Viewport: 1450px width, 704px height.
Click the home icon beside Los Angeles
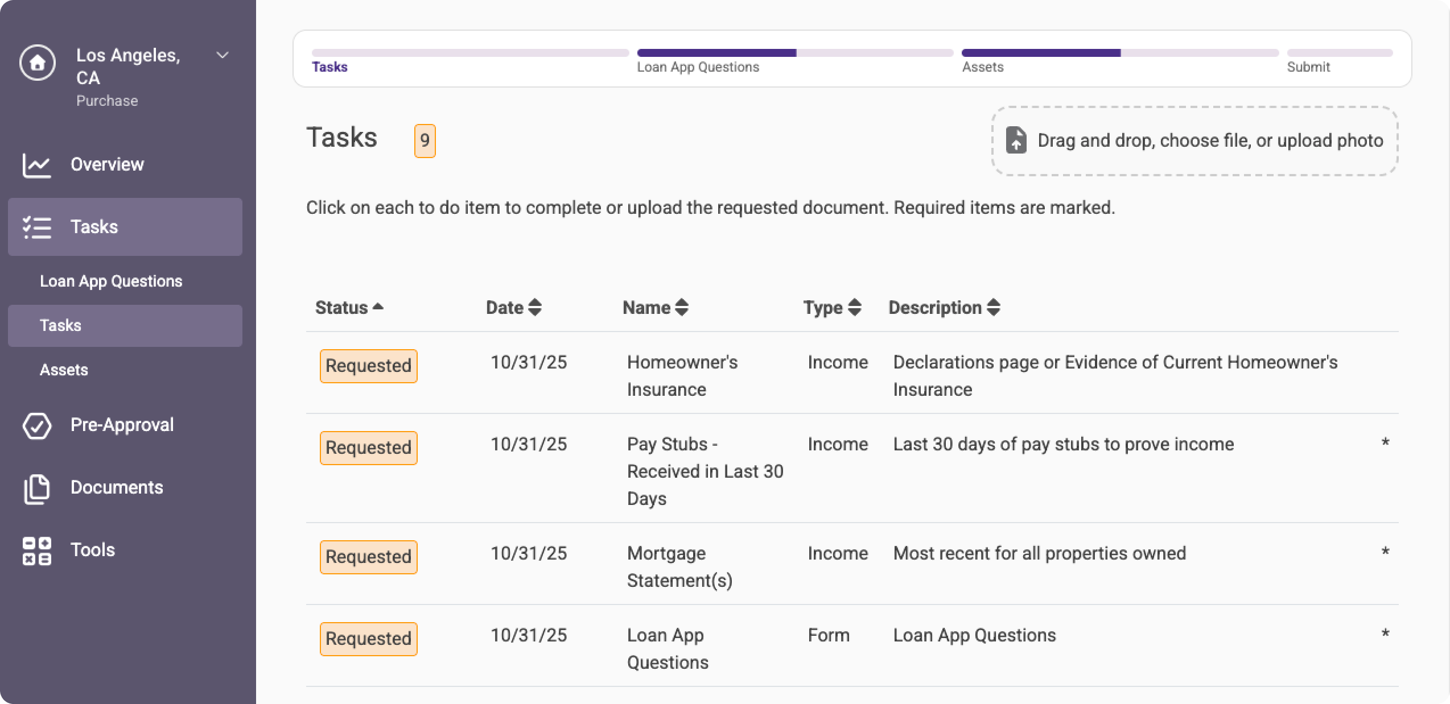[38, 63]
